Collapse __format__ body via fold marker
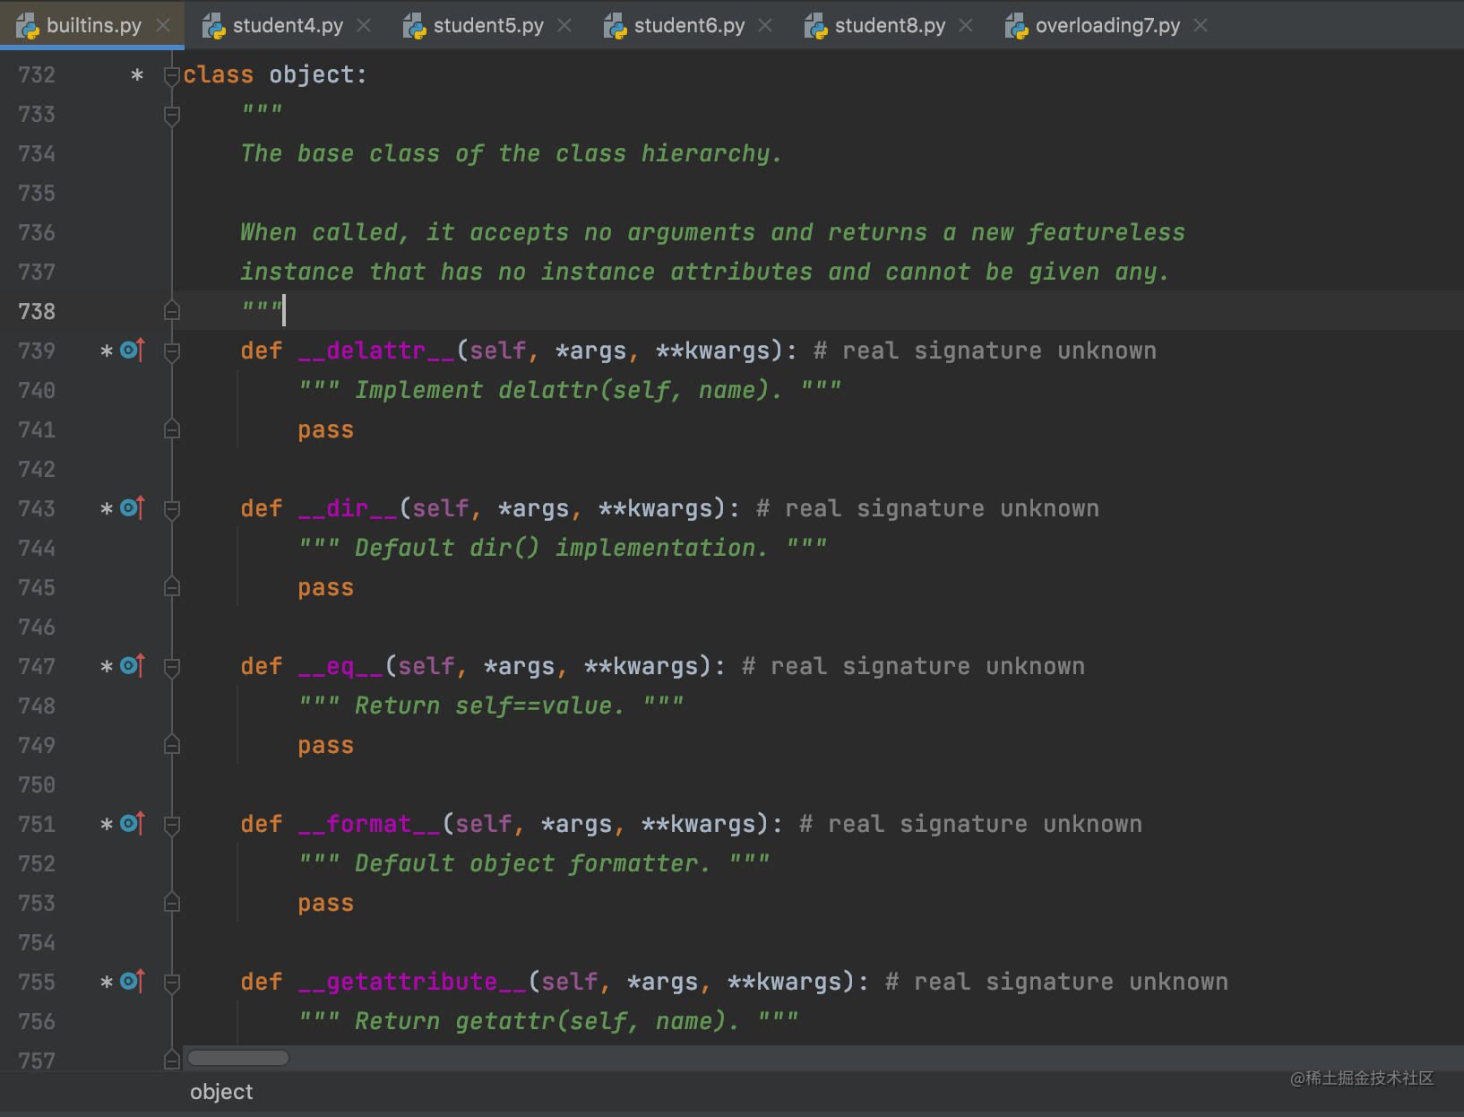1464x1117 pixels. click(x=171, y=823)
